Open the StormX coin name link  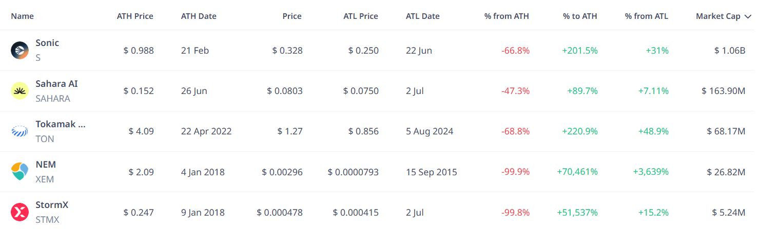coord(52,205)
